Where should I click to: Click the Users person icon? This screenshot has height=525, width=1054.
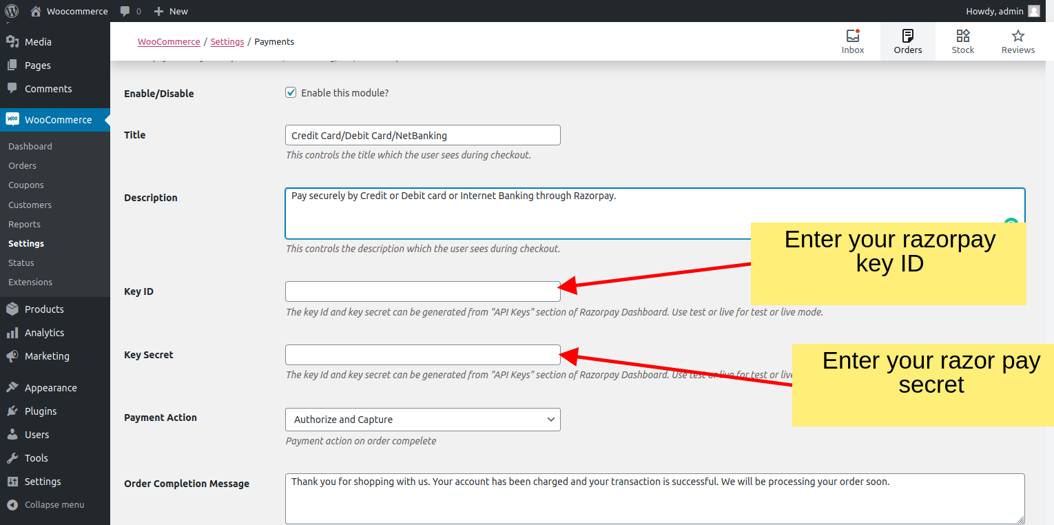point(12,435)
